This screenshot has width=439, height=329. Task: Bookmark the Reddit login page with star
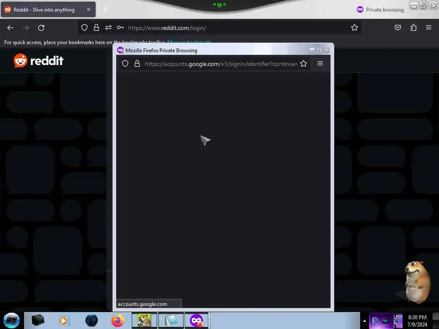pyautogui.click(x=355, y=27)
